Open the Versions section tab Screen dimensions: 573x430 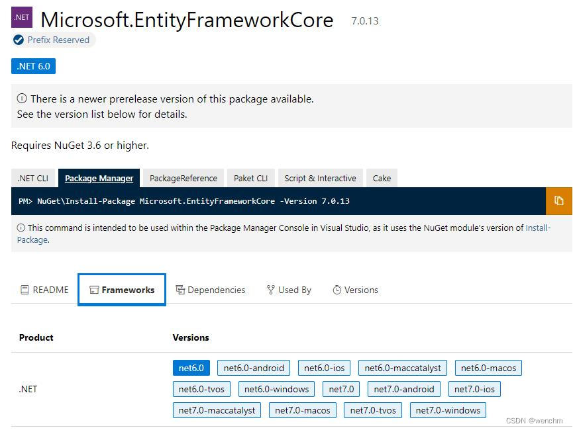click(x=355, y=290)
